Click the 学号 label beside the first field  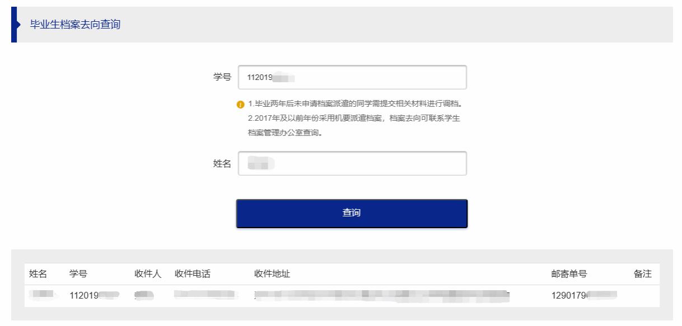(222, 77)
